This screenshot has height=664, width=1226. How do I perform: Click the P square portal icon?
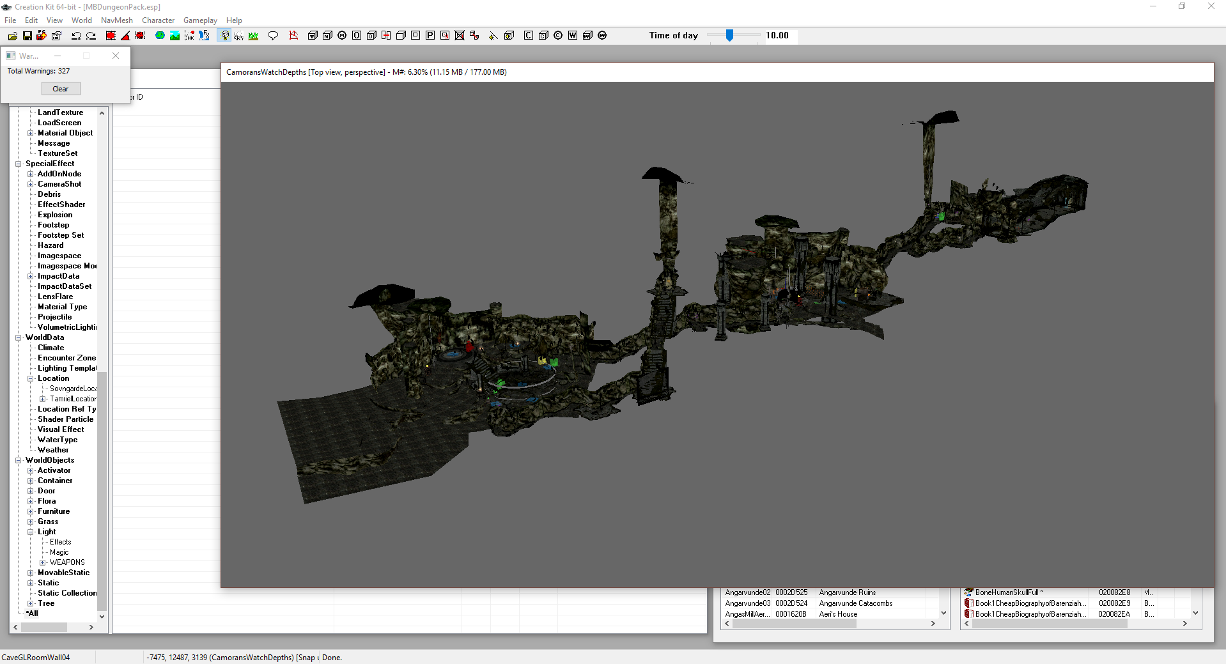pyautogui.click(x=430, y=36)
